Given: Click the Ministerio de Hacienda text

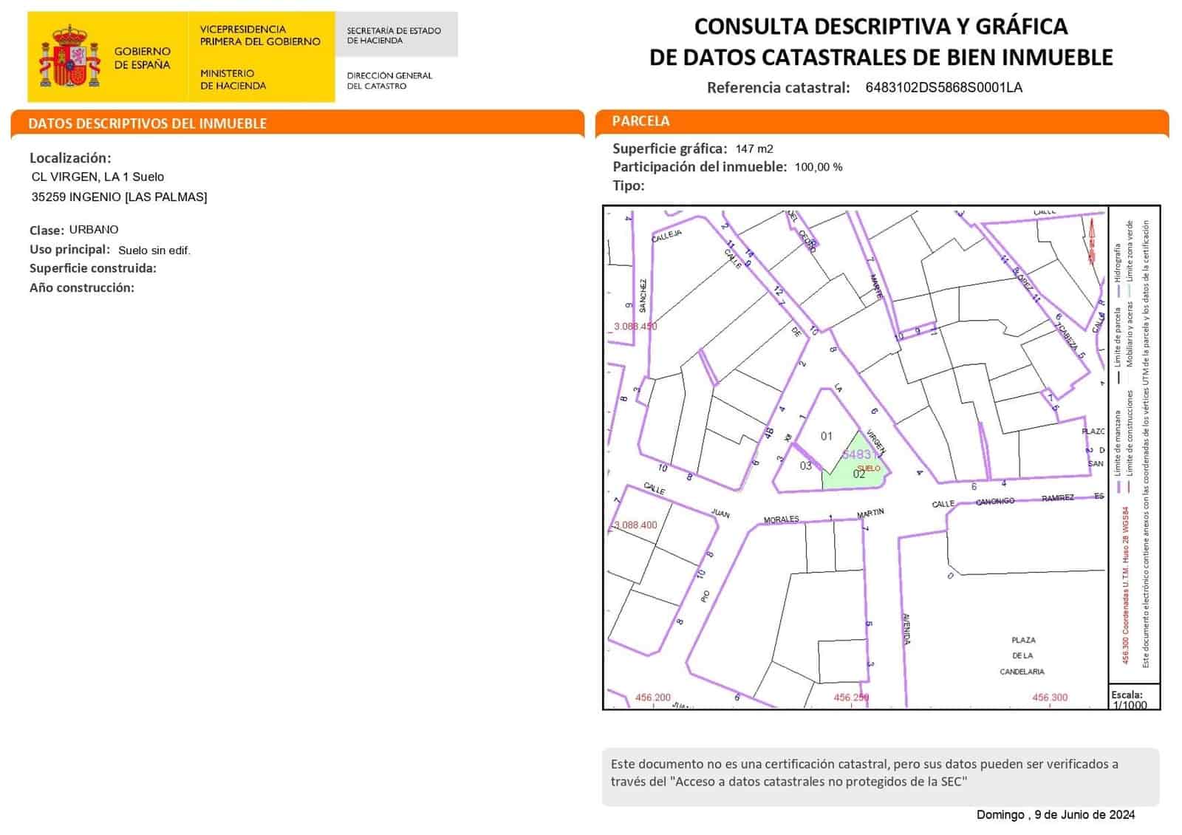Looking at the screenshot, I should (x=233, y=79).
